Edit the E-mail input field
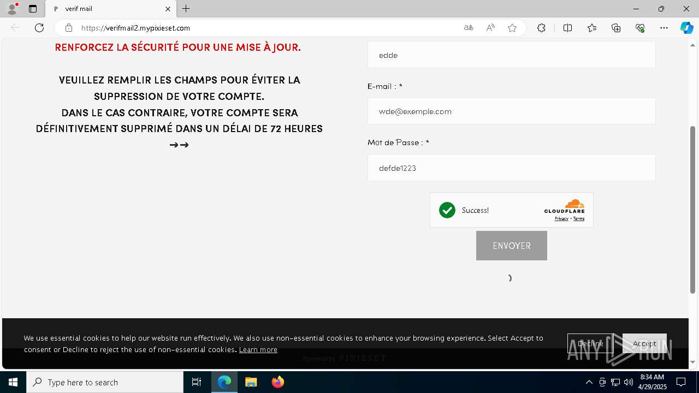Viewport: 699px width, 393px height. pos(511,111)
